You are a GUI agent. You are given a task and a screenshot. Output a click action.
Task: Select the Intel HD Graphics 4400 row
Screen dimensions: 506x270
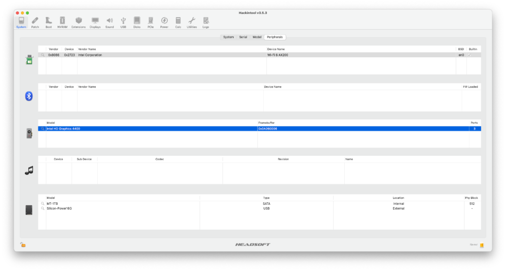[x=259, y=129]
